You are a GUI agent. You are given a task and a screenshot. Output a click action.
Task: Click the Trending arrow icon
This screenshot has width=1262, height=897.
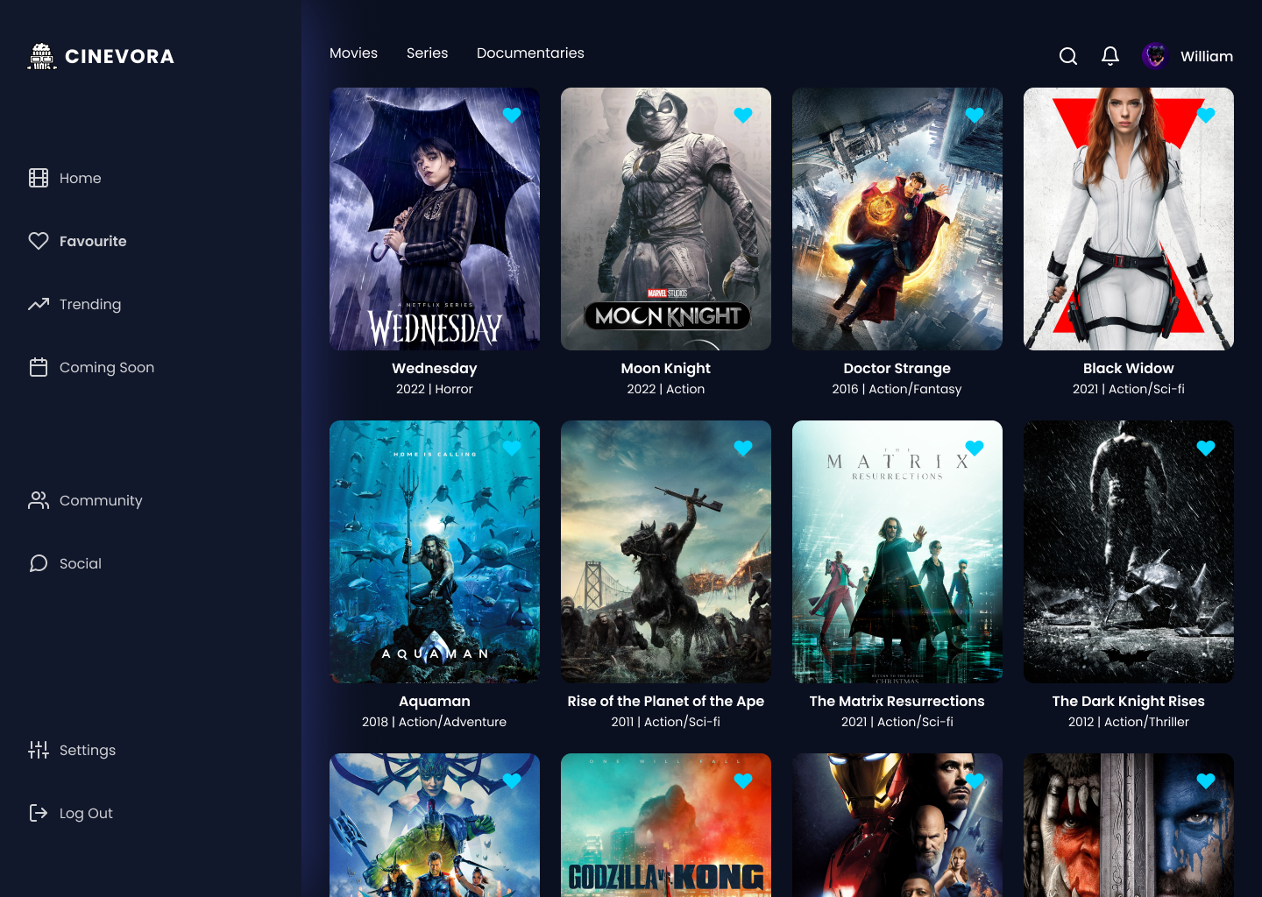[39, 304]
